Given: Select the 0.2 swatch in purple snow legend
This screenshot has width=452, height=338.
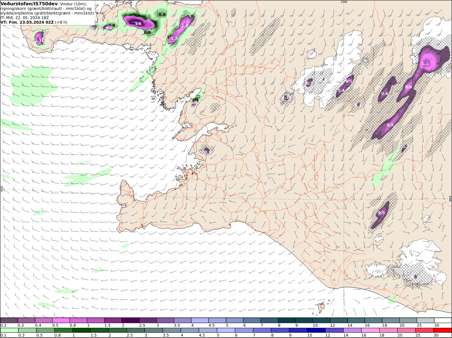Looking at the screenshot, I should (9, 320).
